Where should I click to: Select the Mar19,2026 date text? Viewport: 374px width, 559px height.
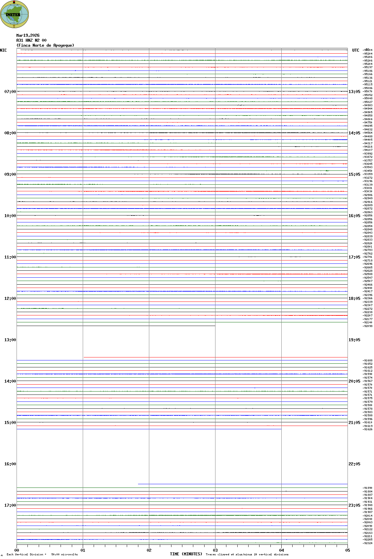(x=28, y=35)
